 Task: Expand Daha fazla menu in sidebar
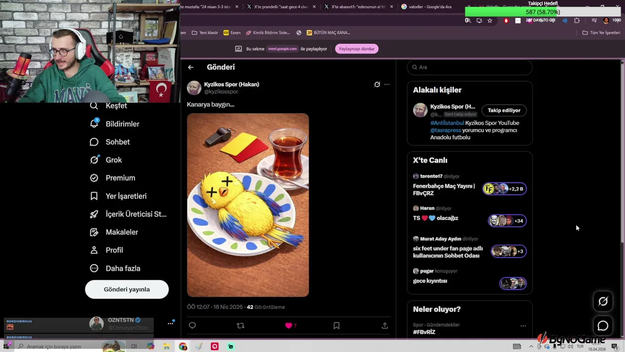116,268
